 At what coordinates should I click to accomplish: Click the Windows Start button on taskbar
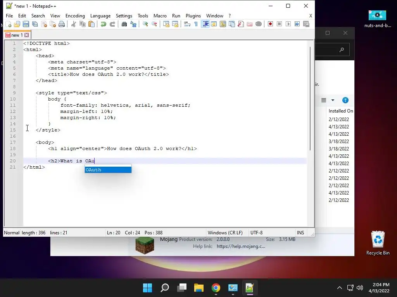tap(147, 287)
